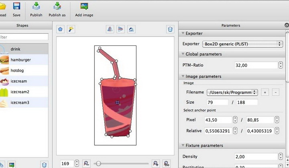Image resolution: width=289 pixels, height=168 pixels.
Task: Click the zoom out magnifier icon
Action: 86,163
